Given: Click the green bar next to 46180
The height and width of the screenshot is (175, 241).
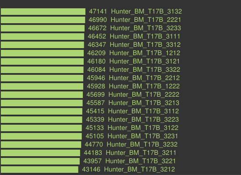Looking at the screenshot, I should [42, 61].
